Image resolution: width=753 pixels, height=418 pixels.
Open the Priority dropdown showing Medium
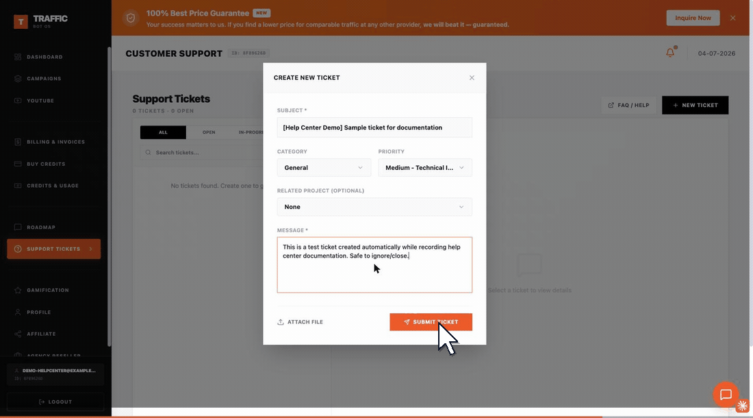click(425, 168)
